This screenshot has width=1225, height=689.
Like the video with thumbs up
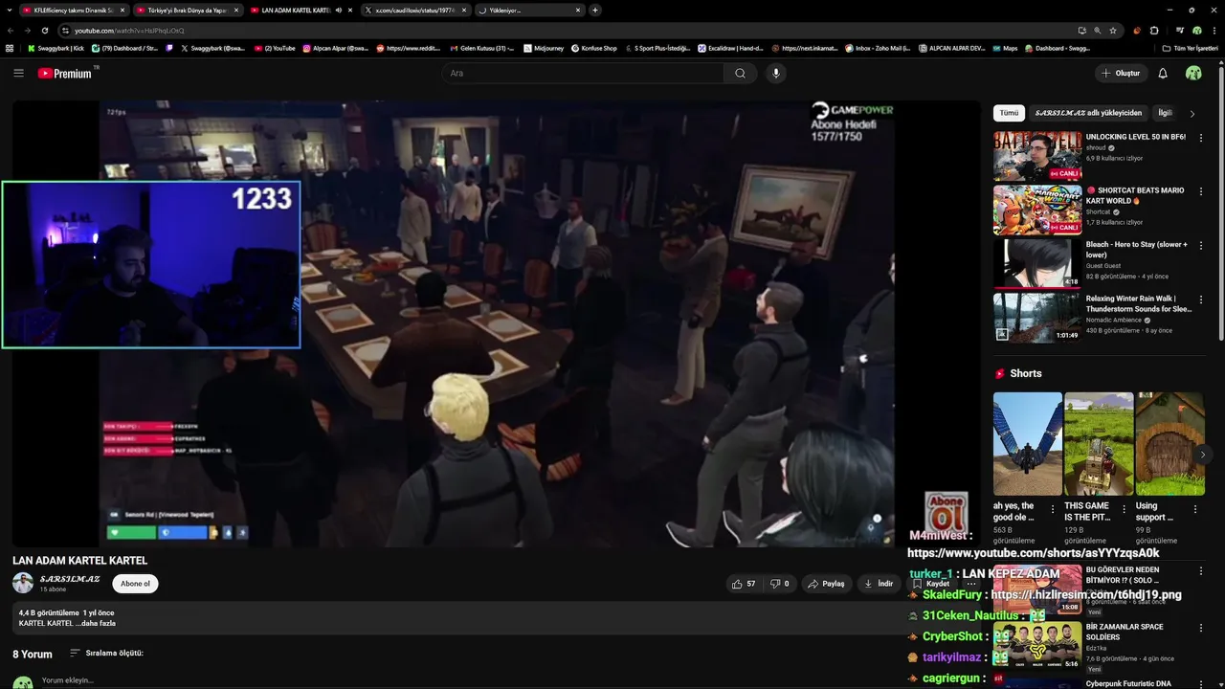[x=744, y=584]
